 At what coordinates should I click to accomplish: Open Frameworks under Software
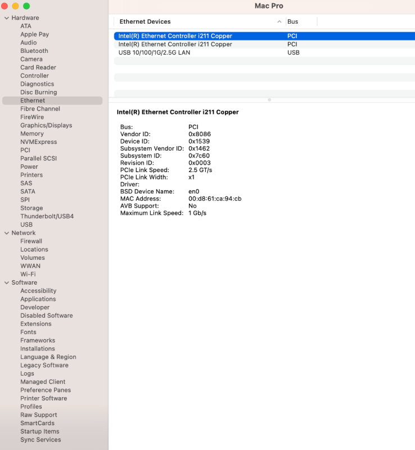pos(38,341)
